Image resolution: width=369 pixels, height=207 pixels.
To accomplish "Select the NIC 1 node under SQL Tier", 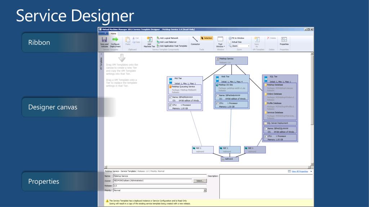I will (x=255, y=150).
